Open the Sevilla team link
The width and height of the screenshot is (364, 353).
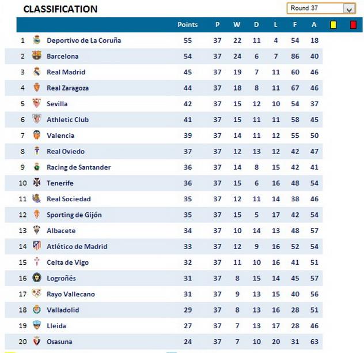point(57,104)
